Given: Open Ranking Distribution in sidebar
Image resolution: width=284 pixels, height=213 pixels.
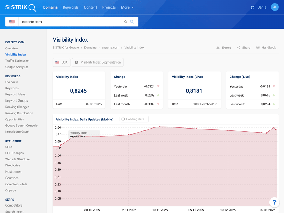Looking at the screenshot, I should (19, 113).
